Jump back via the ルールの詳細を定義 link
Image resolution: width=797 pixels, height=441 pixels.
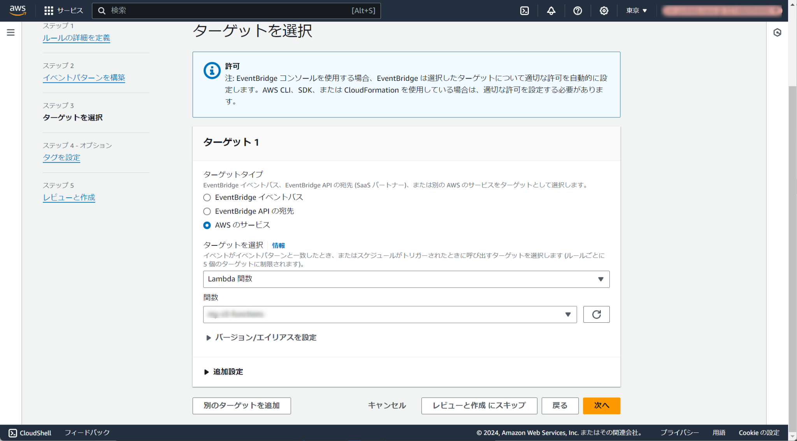pos(76,38)
